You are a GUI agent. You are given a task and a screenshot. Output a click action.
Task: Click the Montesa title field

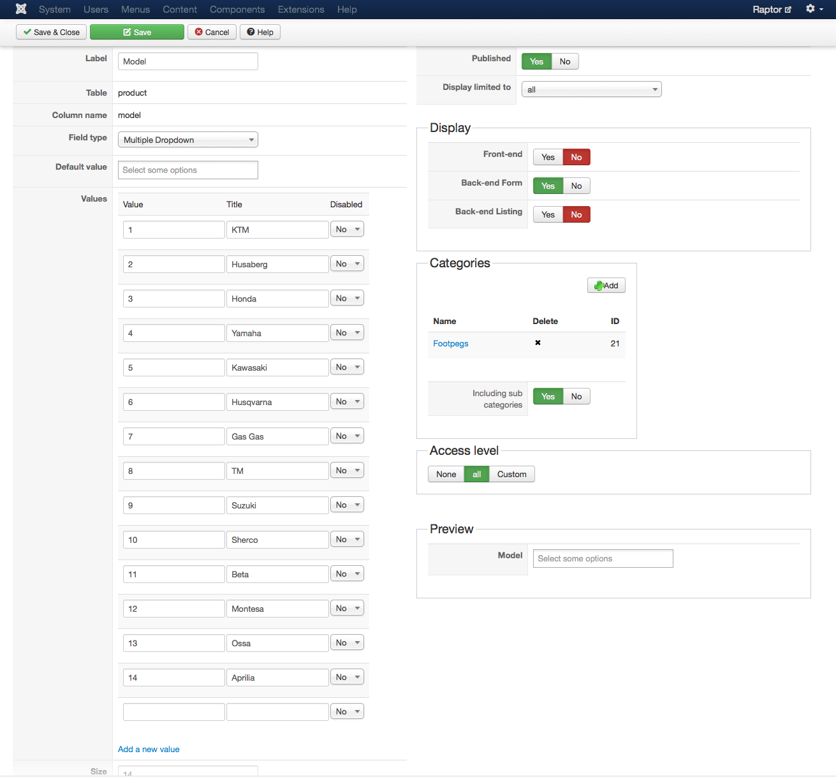coord(277,609)
